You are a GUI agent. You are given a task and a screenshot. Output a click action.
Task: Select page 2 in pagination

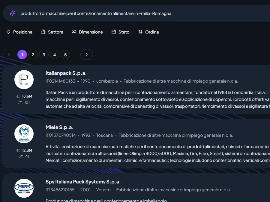[x=33, y=54]
